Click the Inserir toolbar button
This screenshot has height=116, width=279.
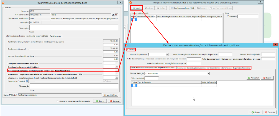point(137,8)
